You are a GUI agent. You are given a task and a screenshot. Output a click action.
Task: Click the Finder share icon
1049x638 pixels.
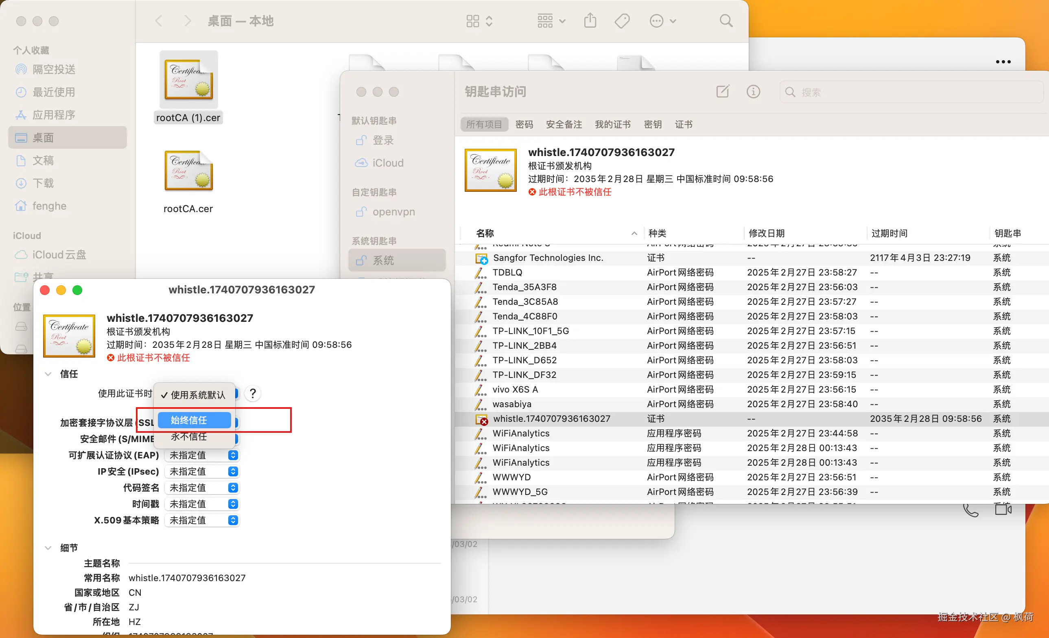590,20
